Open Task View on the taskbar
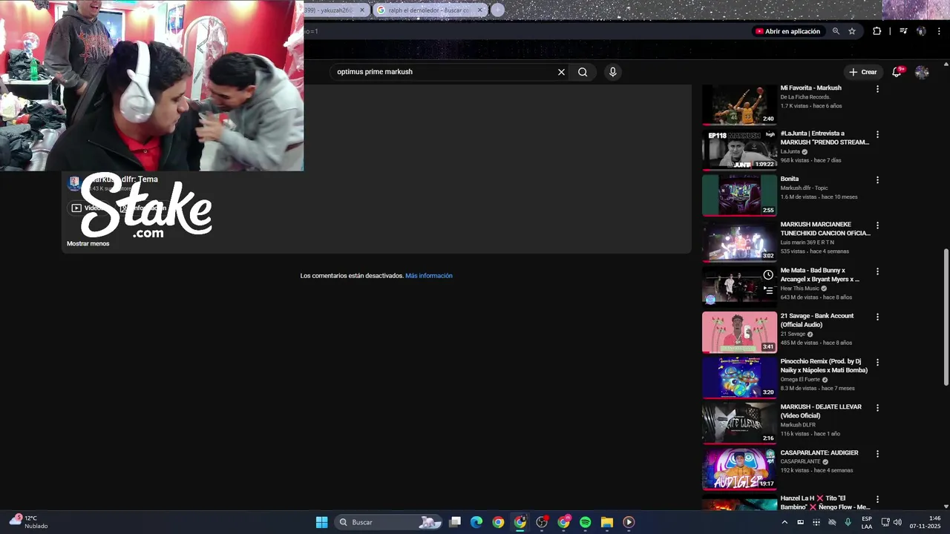The width and height of the screenshot is (950, 534). point(455,522)
